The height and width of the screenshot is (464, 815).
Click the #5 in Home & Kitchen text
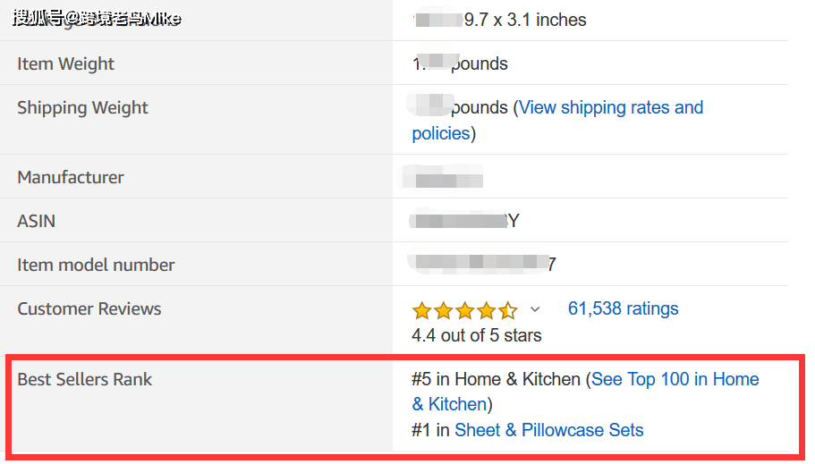pos(496,380)
